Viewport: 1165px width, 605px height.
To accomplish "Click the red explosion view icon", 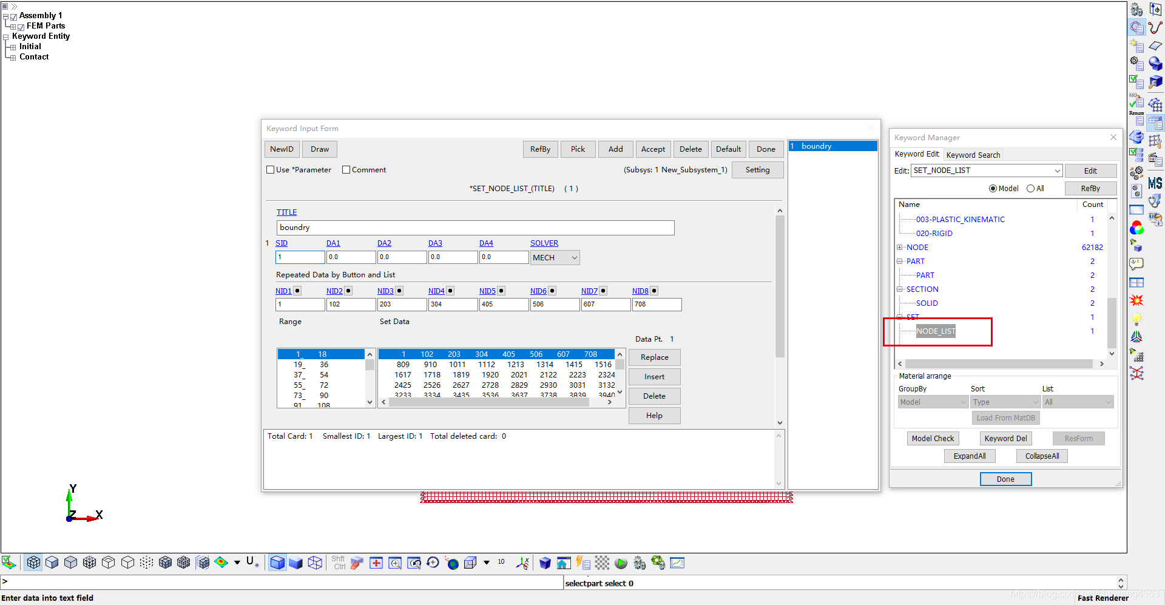I will (1136, 300).
